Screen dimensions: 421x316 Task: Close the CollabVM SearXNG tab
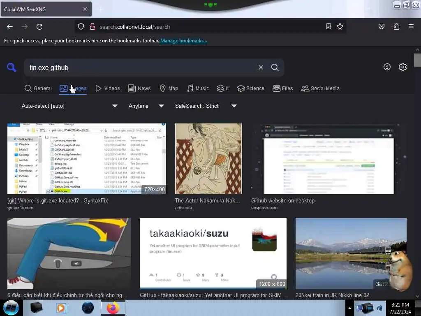click(x=85, y=9)
